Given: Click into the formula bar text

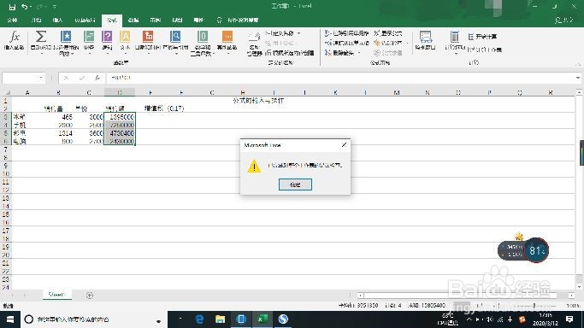Looking at the screenshot, I should (x=340, y=78).
